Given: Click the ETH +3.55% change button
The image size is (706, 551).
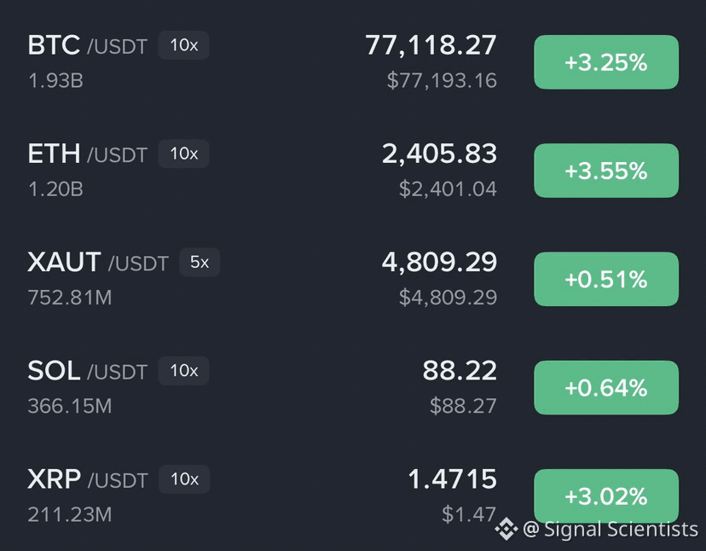Looking at the screenshot, I should pos(606,171).
